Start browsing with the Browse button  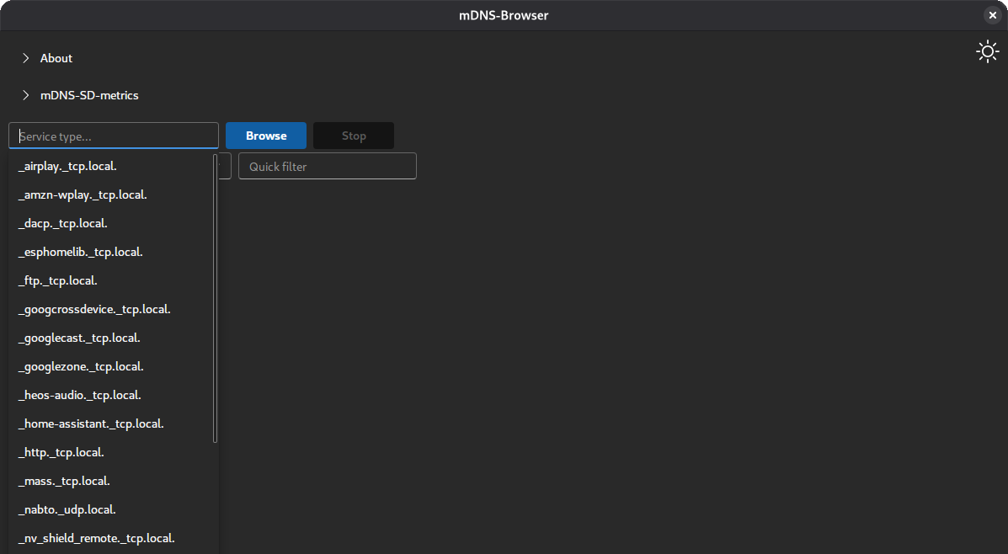click(x=265, y=136)
